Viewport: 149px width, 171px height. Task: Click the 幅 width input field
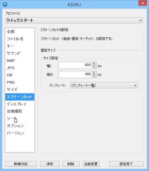coord(75,65)
